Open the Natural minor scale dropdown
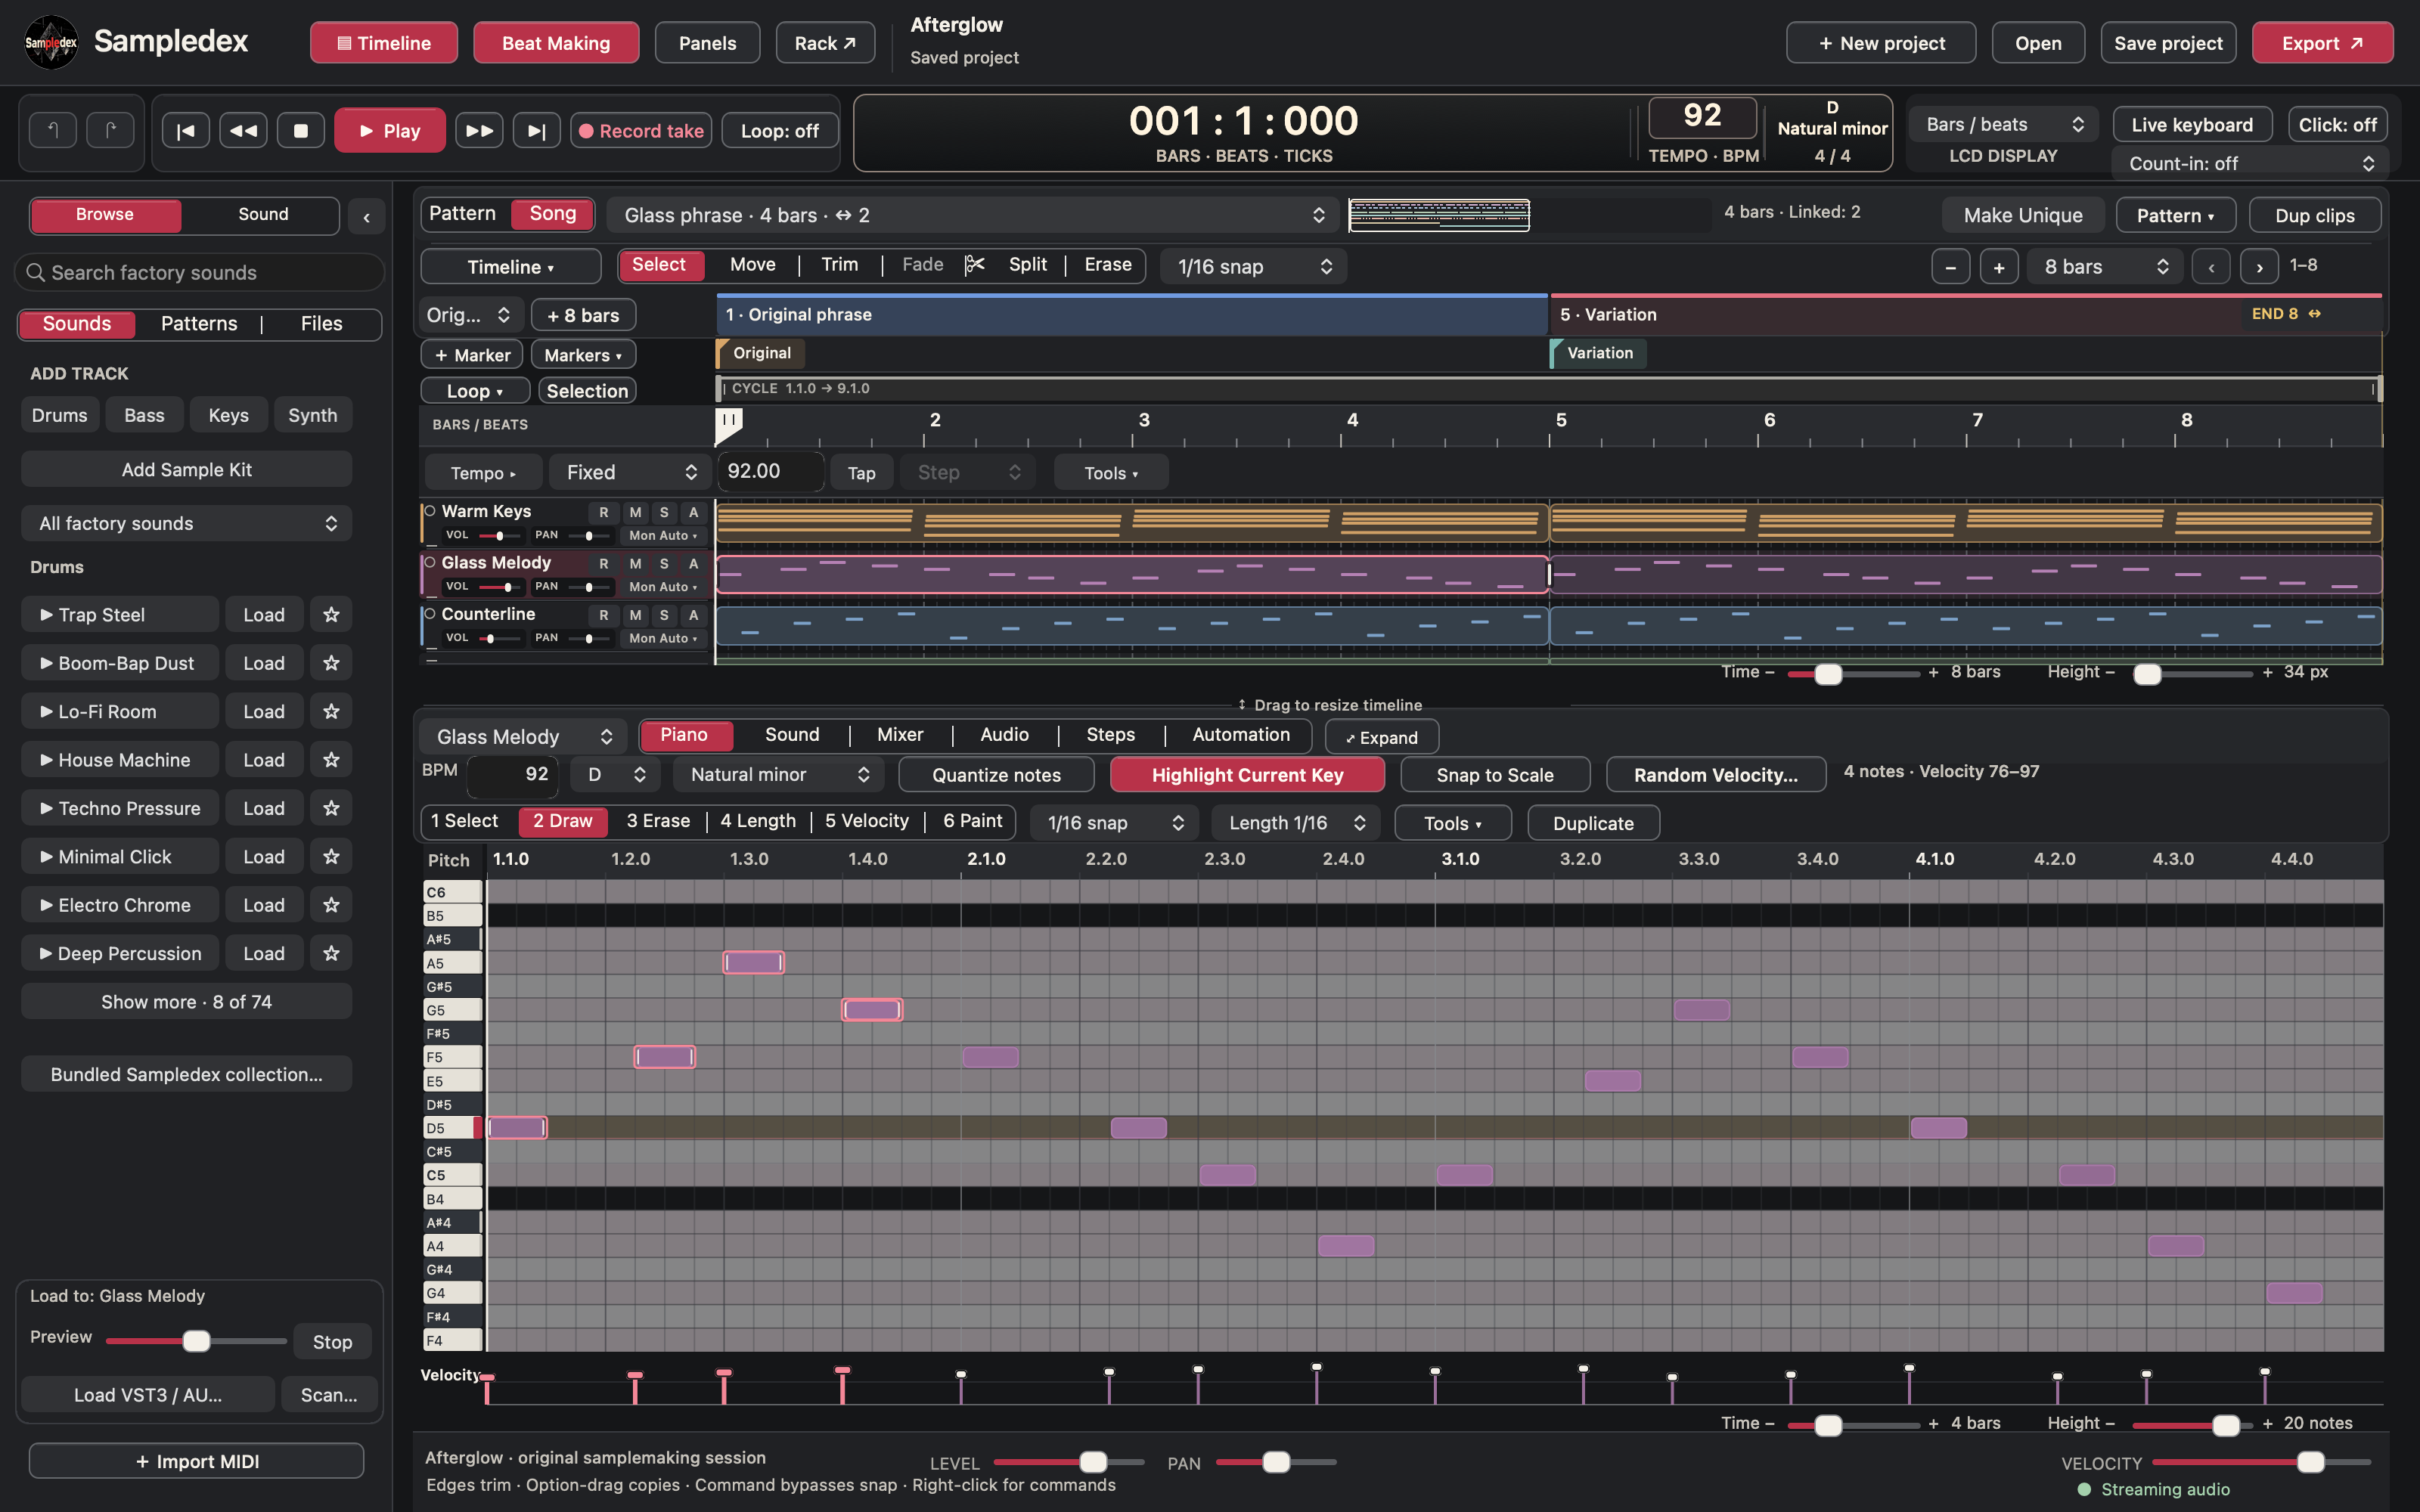Viewport: 2420px width, 1512px height. tap(779, 775)
